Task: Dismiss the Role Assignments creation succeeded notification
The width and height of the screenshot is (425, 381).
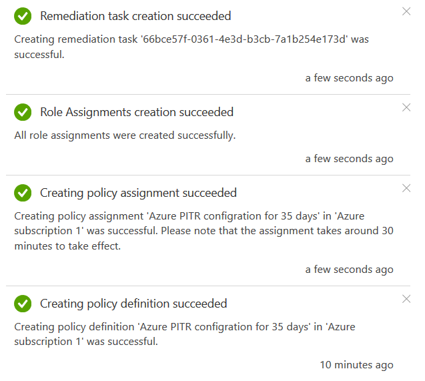Action: (x=406, y=107)
